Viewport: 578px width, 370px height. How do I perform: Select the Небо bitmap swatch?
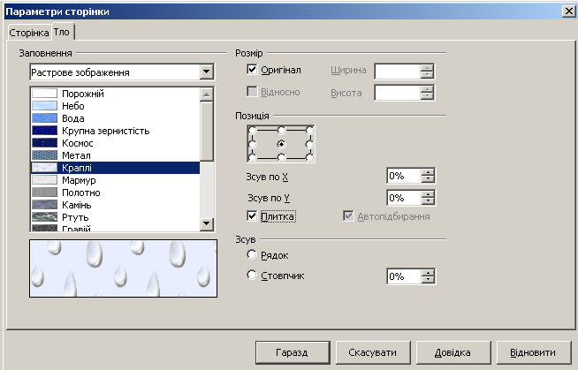[x=116, y=106]
